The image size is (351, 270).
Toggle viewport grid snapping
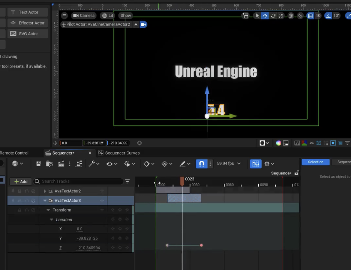tap(310, 16)
